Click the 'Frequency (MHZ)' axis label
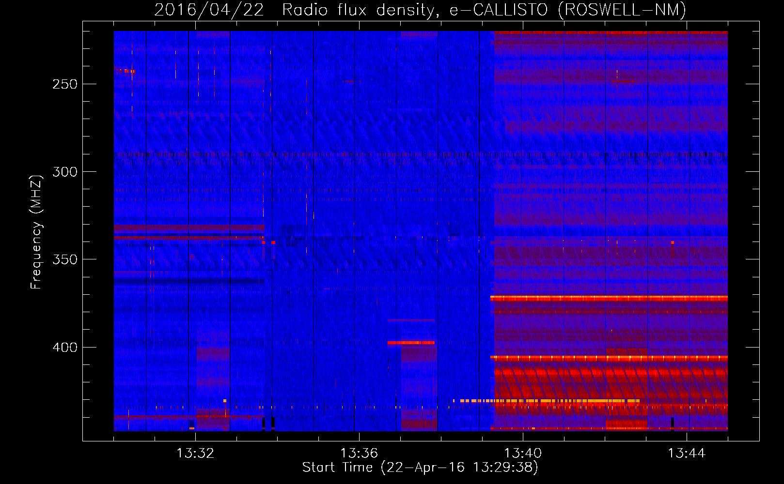The width and height of the screenshot is (784, 484). (x=36, y=232)
